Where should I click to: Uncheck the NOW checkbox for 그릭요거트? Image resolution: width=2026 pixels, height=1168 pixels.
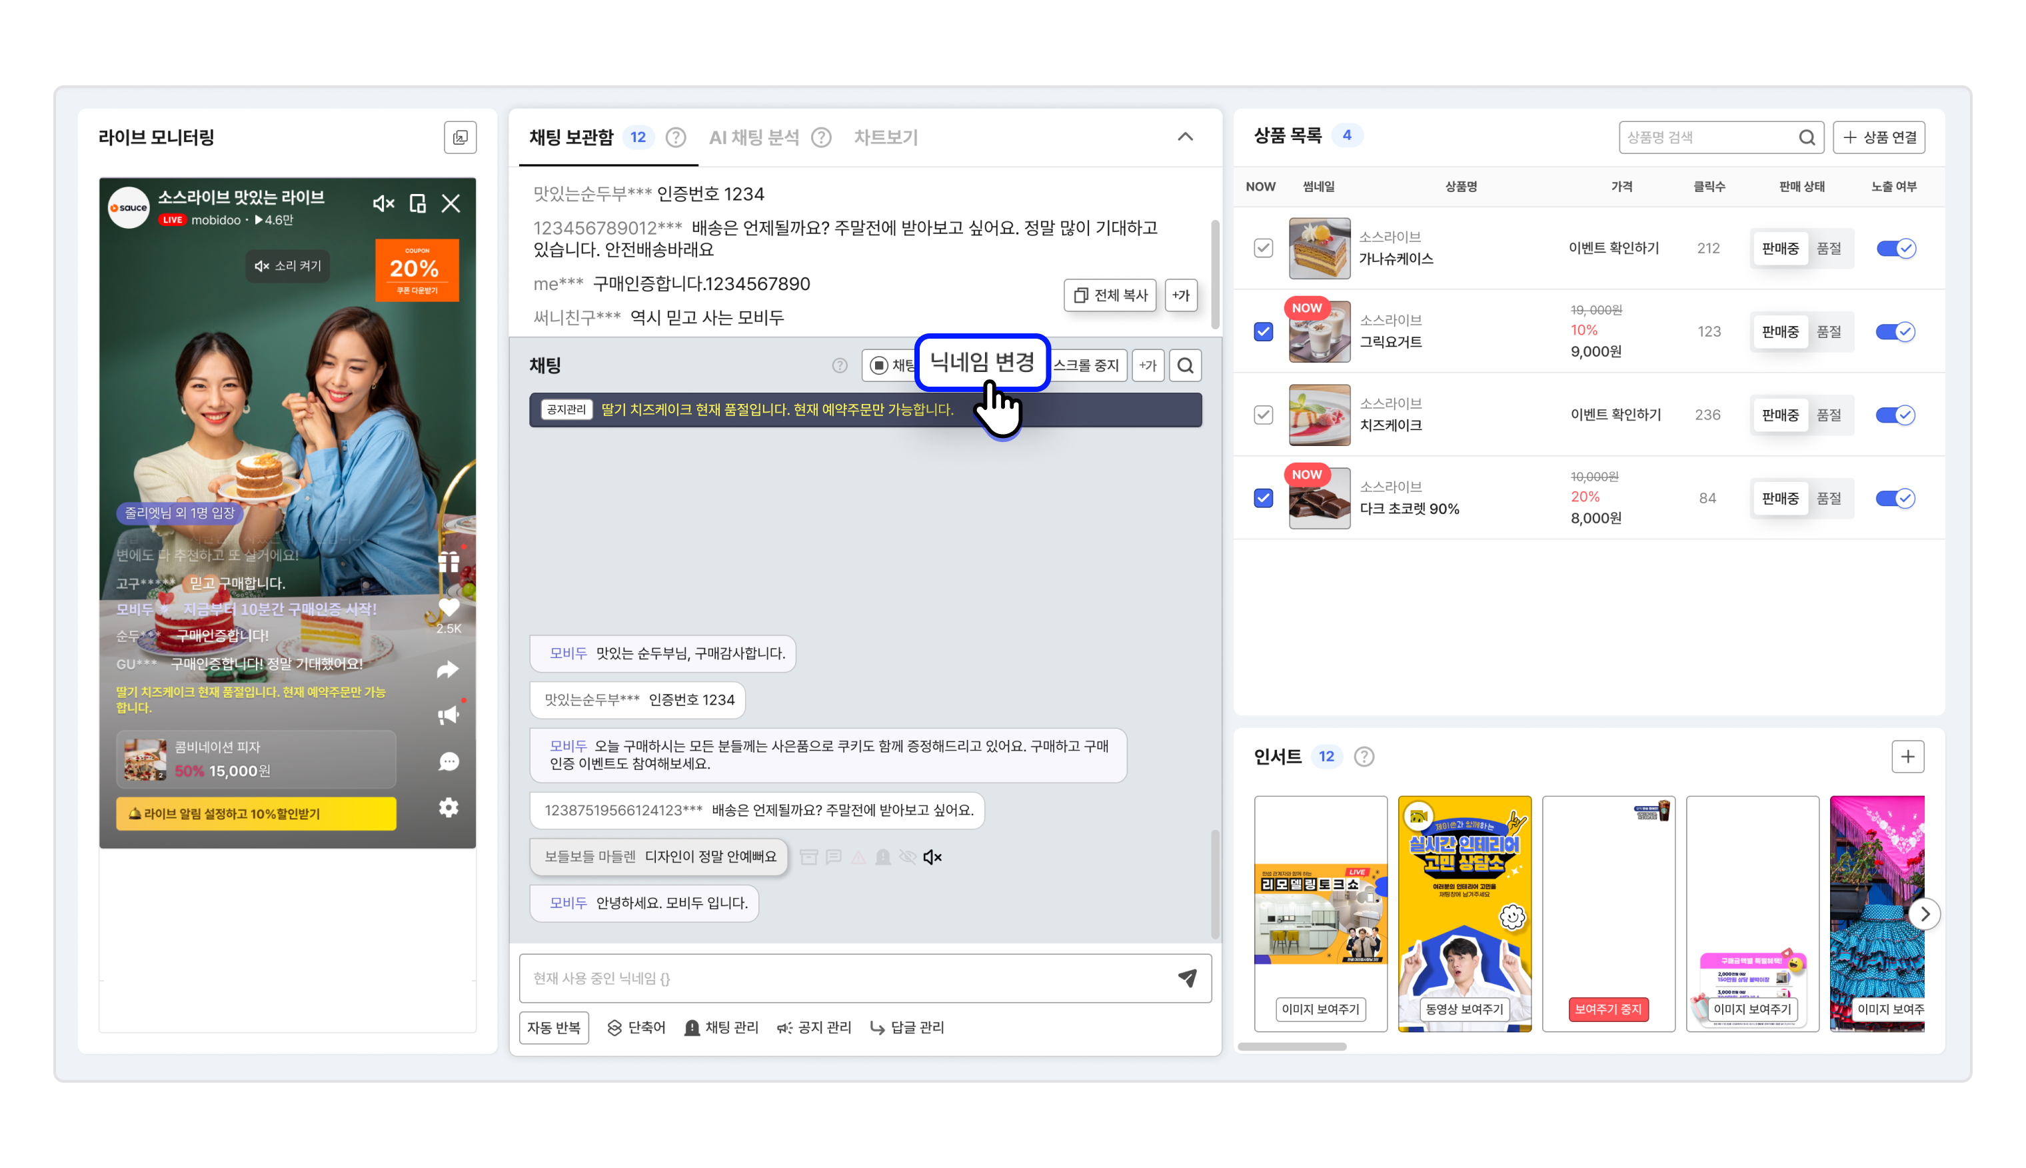point(1263,332)
